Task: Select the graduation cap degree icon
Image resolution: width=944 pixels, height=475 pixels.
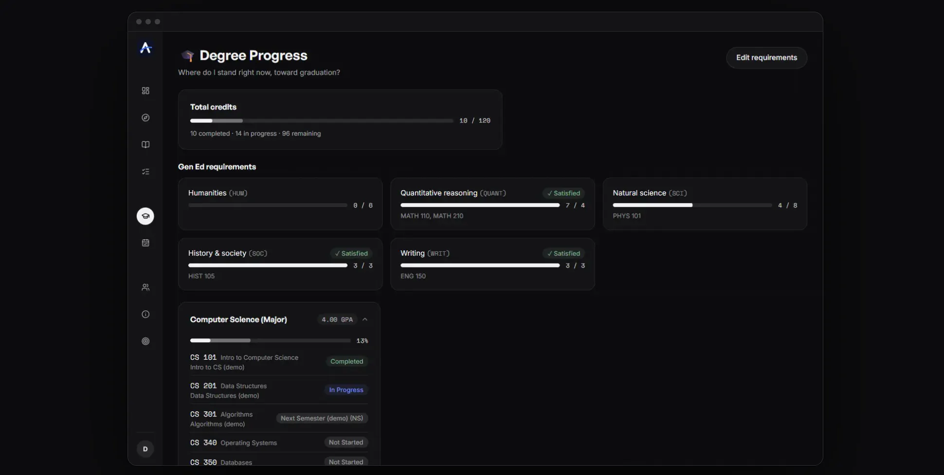Action: [145, 216]
